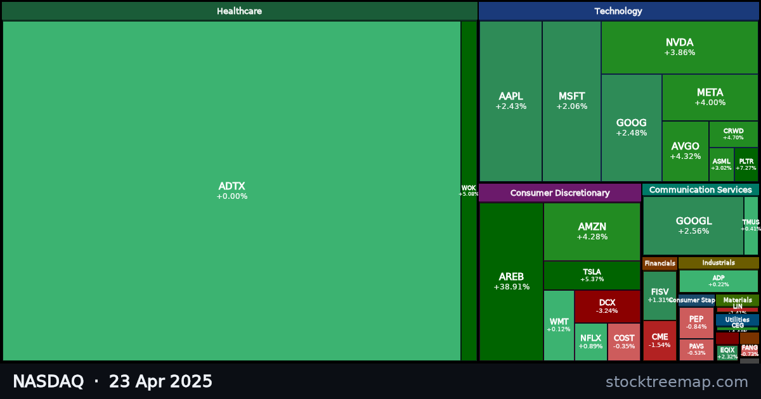Open the Healthcare sector header
The image size is (761, 399).
pos(239,11)
